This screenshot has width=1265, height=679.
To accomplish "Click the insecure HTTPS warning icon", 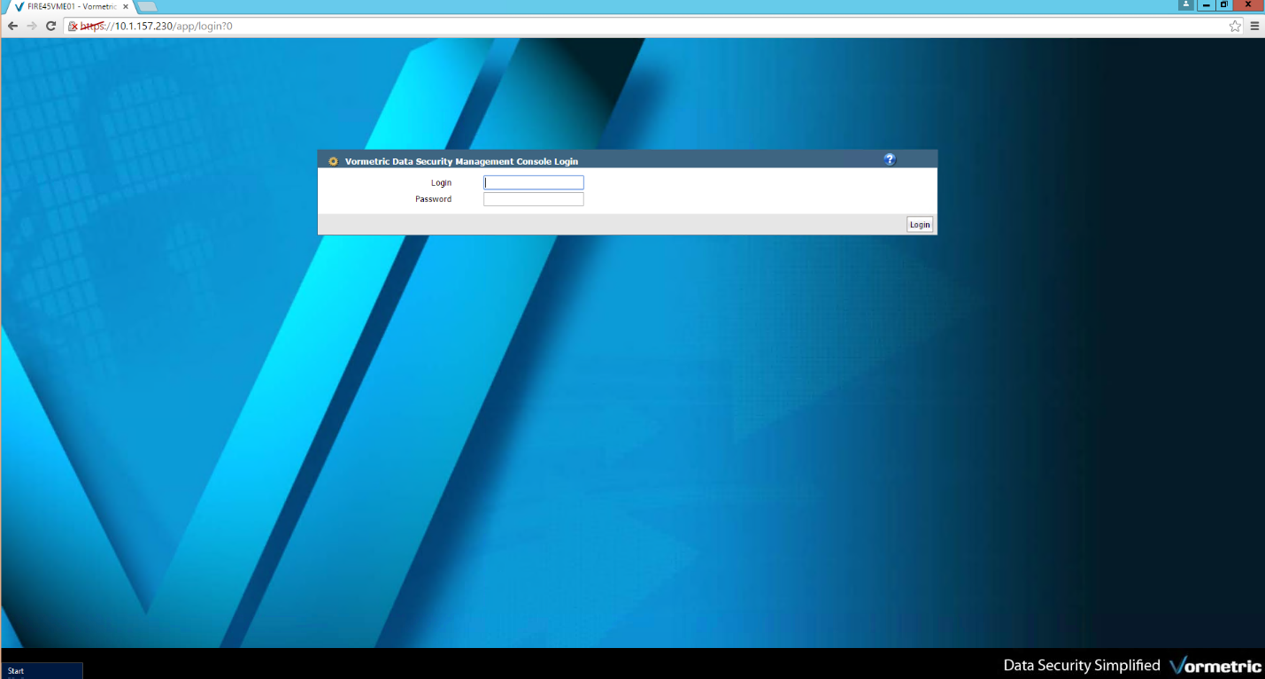I will [73, 27].
